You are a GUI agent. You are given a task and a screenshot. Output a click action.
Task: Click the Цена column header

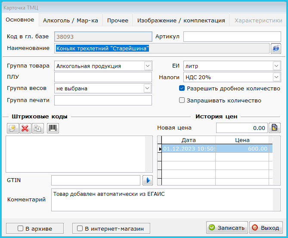click(242, 140)
